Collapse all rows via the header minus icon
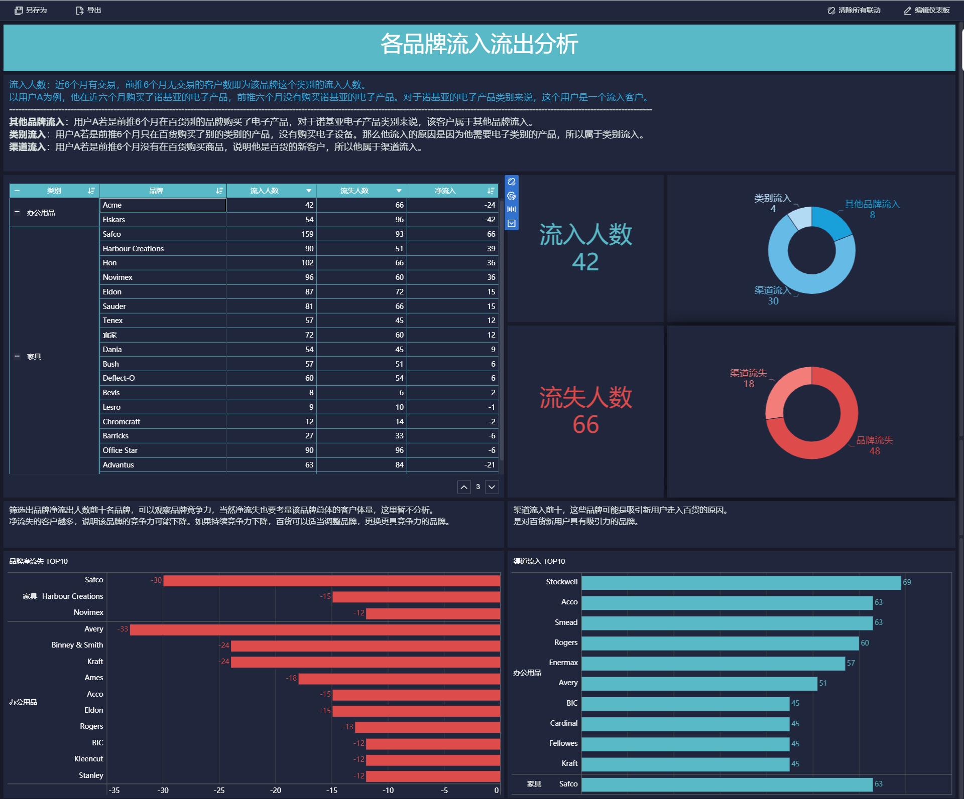This screenshot has width=964, height=799. pos(17,191)
